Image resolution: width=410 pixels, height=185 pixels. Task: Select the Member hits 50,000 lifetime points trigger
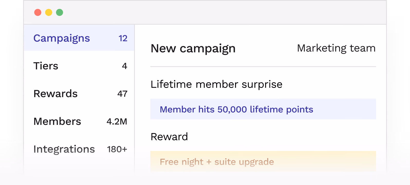coord(263,109)
